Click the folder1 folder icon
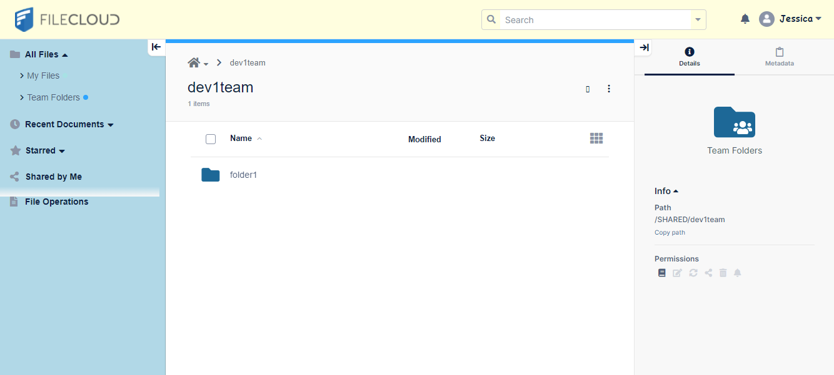The height and width of the screenshot is (375, 834). tap(211, 175)
